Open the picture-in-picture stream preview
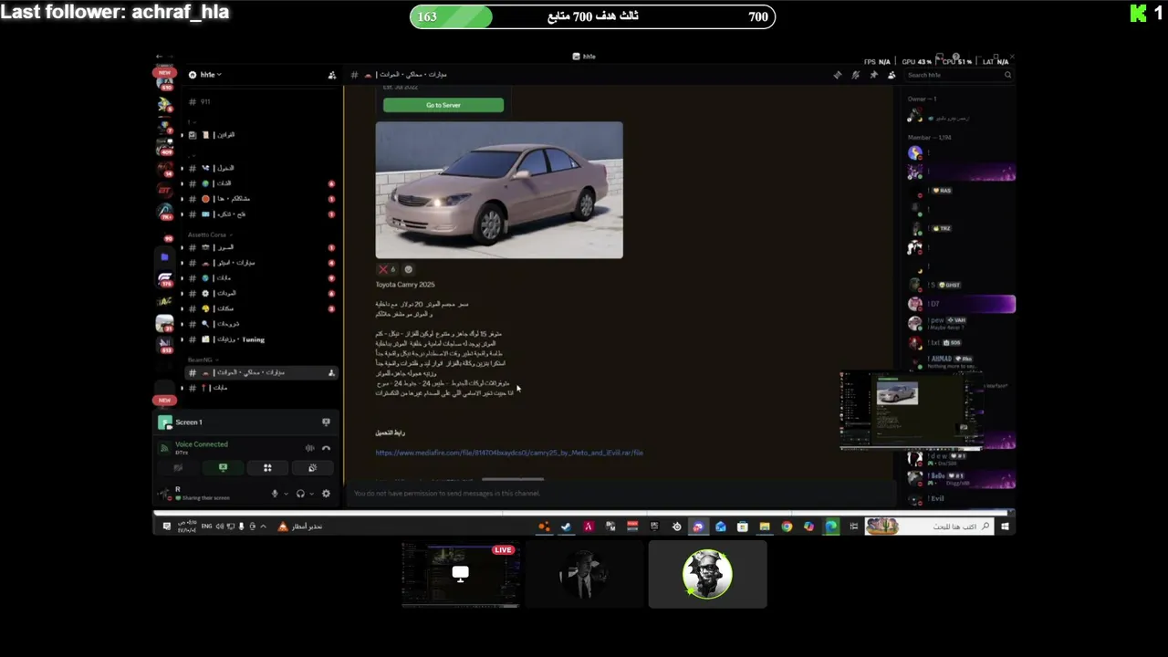Screen dimensions: 1168x657 coord(911,411)
